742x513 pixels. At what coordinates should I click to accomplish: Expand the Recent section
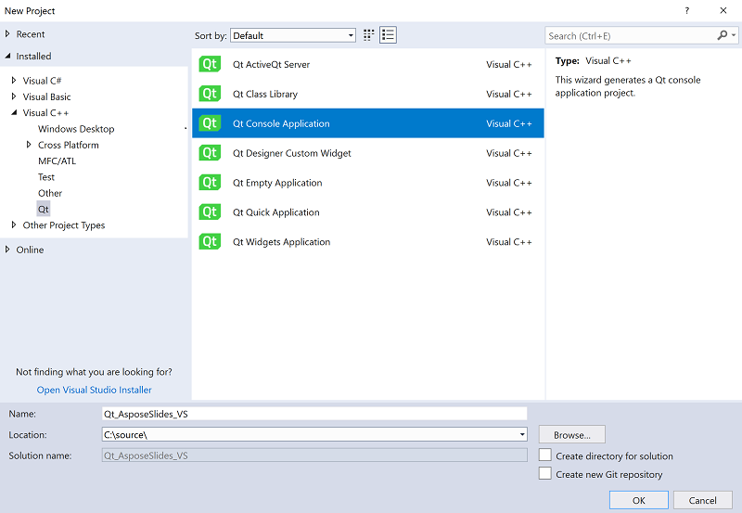click(x=7, y=34)
